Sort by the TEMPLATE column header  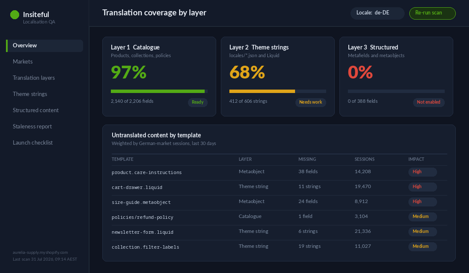(123, 159)
